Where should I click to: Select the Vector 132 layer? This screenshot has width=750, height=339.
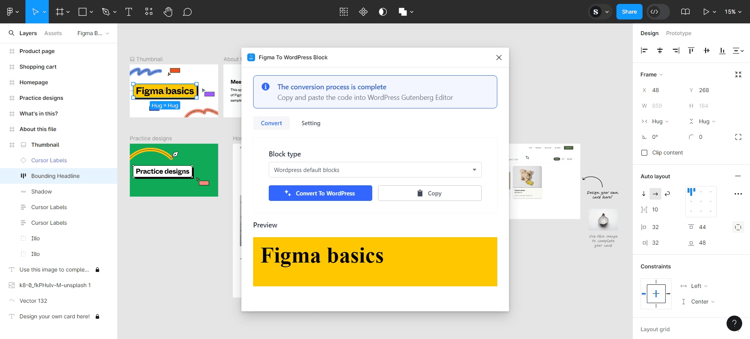(x=59, y=301)
